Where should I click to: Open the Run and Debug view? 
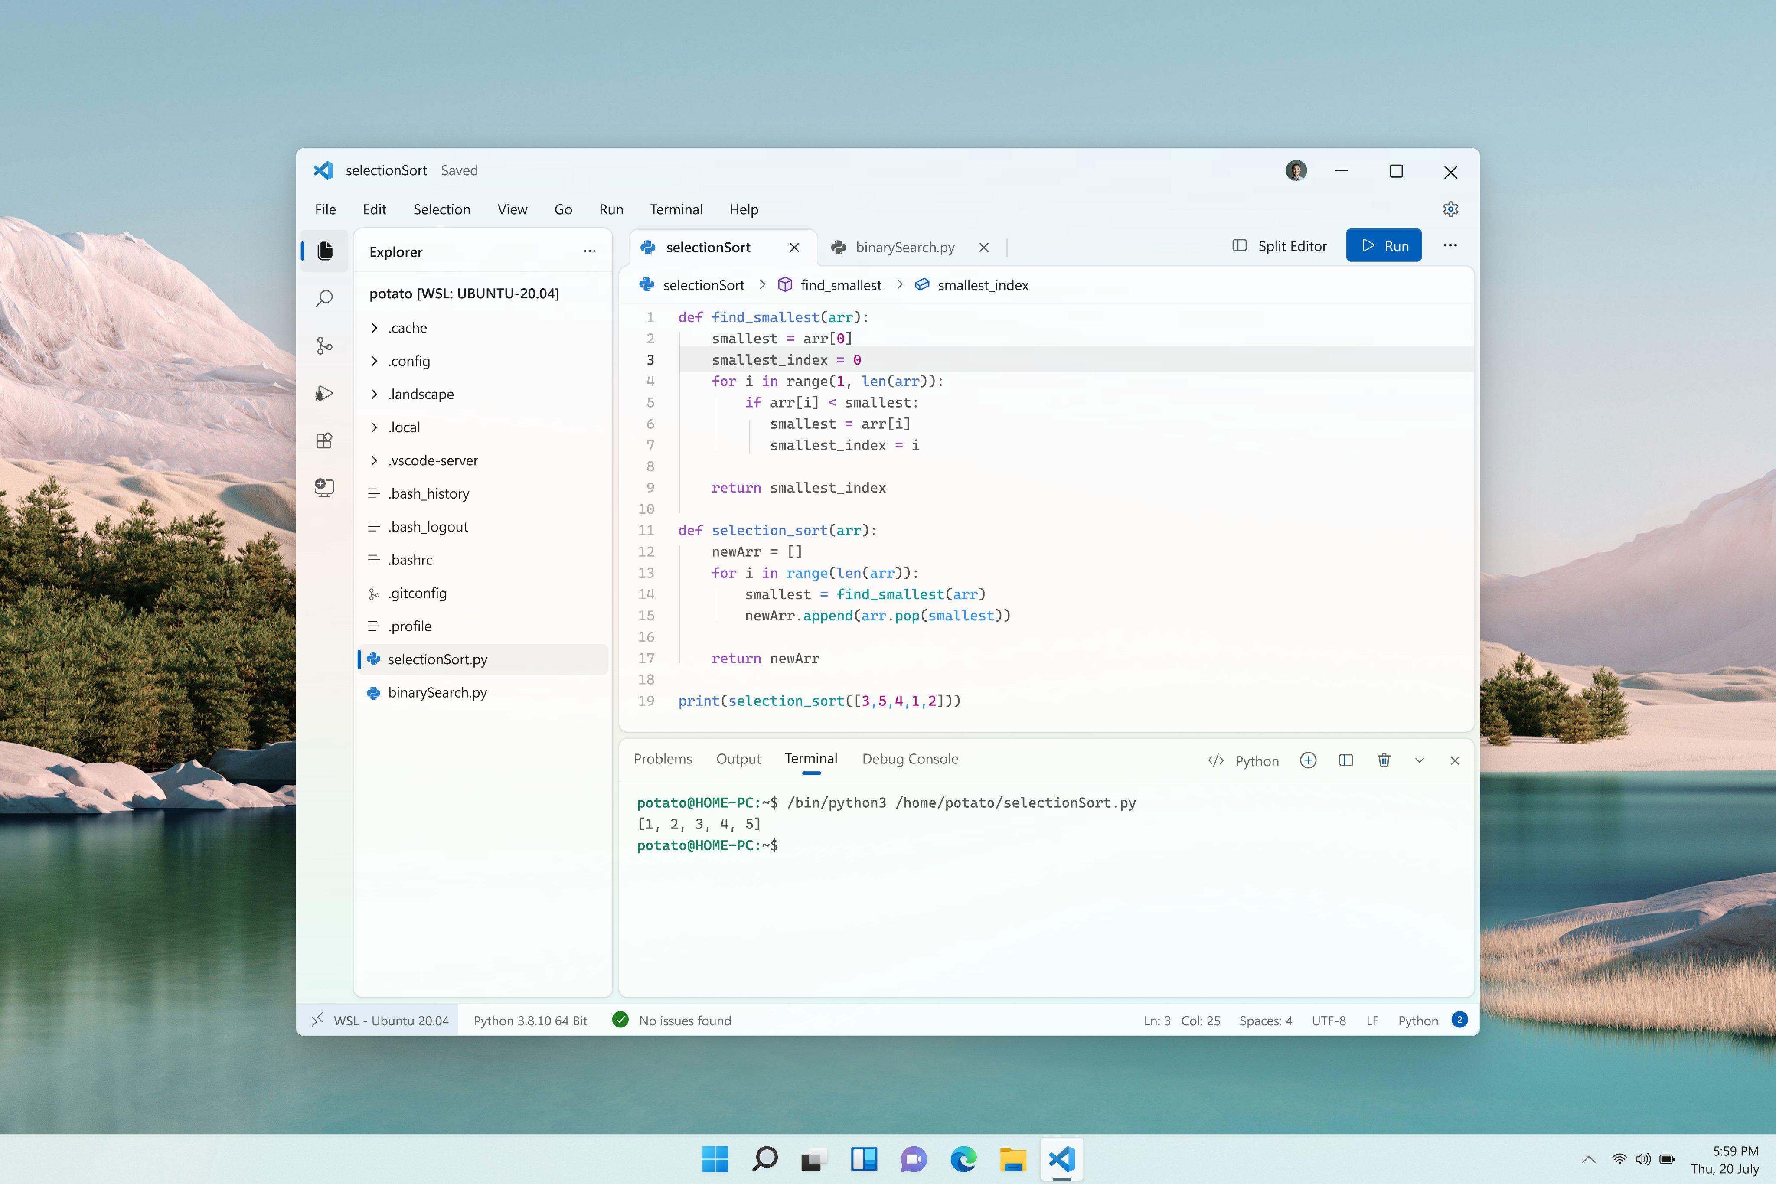(x=325, y=393)
